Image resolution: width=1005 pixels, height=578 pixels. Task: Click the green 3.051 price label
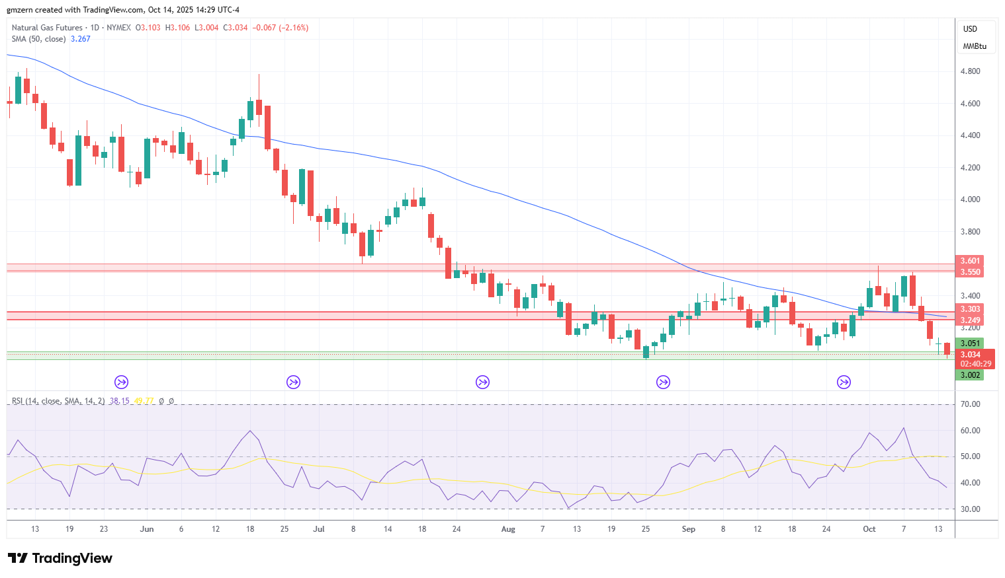click(x=970, y=343)
